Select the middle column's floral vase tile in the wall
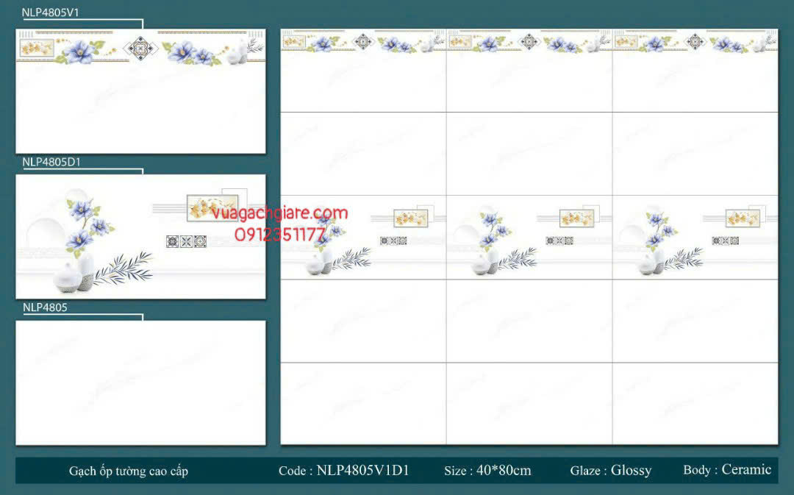Image resolution: width=794 pixels, height=495 pixels. [x=529, y=237]
